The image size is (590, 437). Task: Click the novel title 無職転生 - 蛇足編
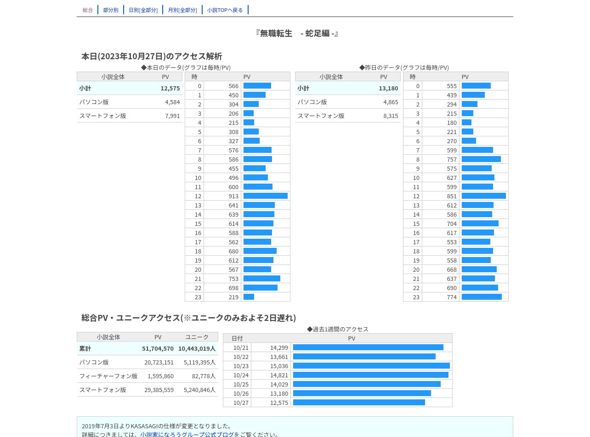(x=297, y=33)
